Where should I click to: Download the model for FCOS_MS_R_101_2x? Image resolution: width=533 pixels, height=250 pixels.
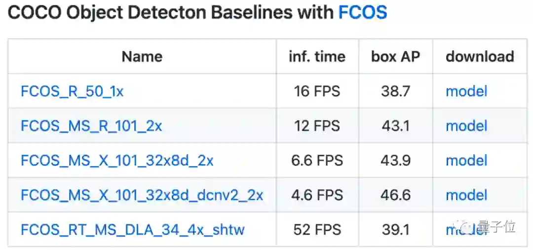466,126
